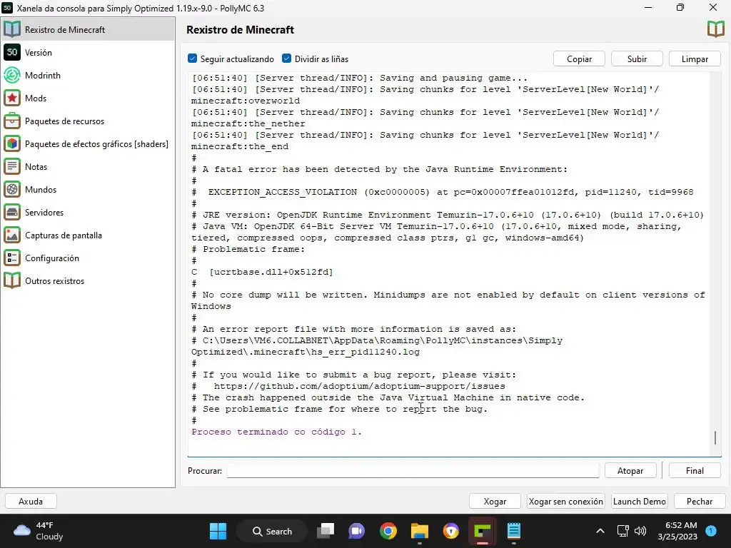Open the weather widget showing Cloudy
The image size is (731, 548).
39,531
